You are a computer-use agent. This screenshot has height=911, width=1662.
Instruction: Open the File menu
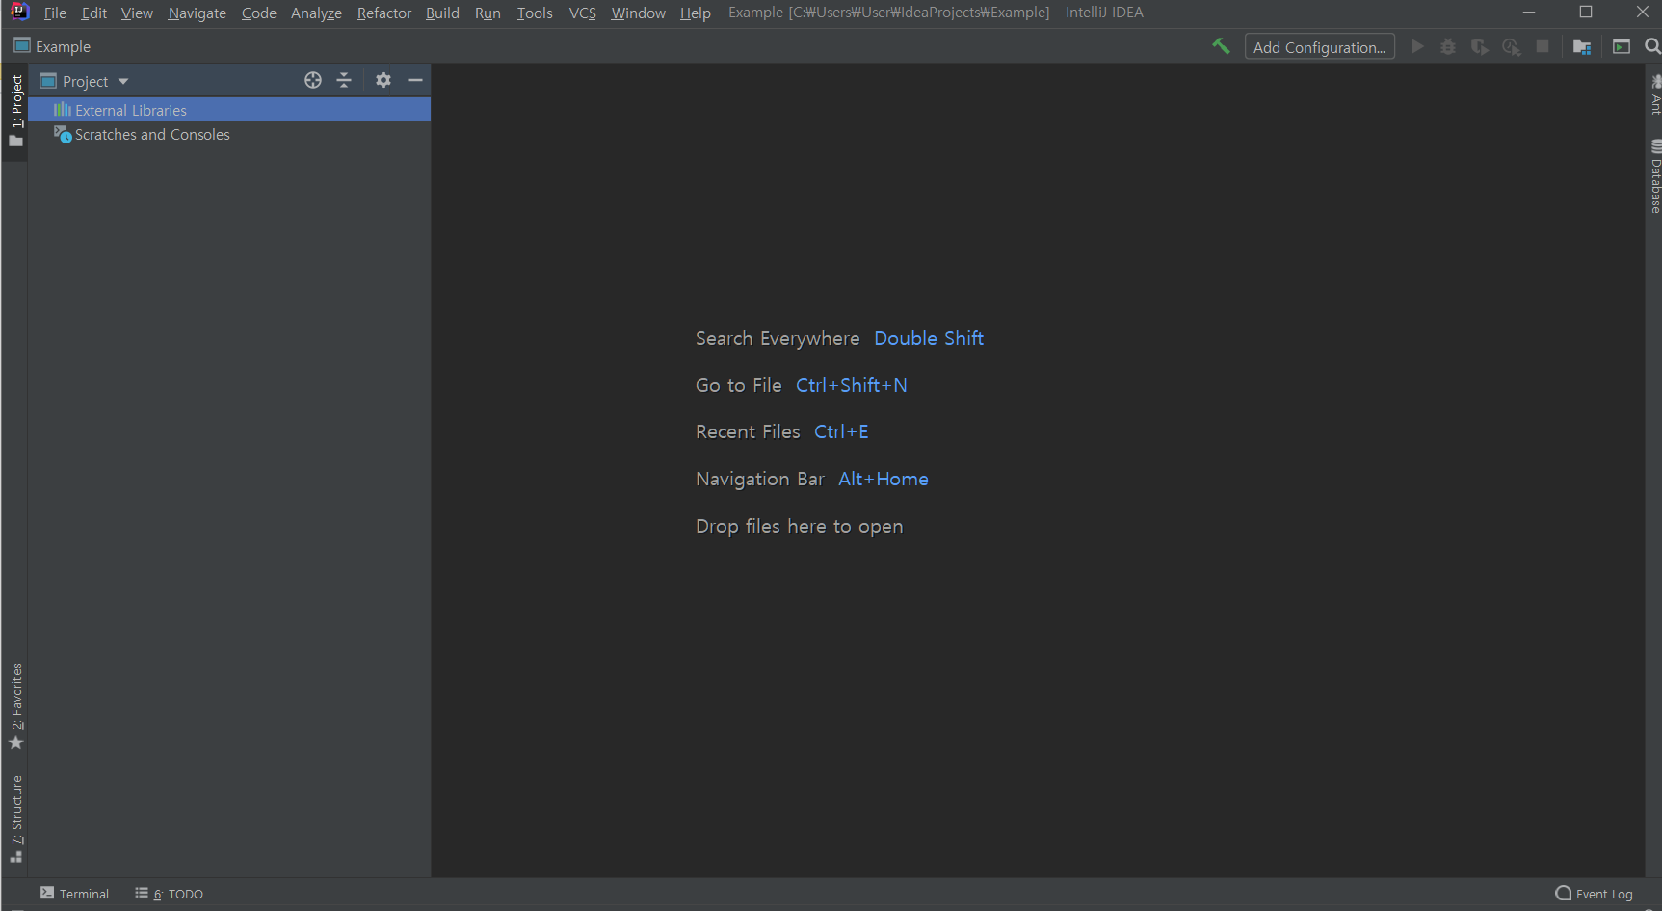[55, 13]
